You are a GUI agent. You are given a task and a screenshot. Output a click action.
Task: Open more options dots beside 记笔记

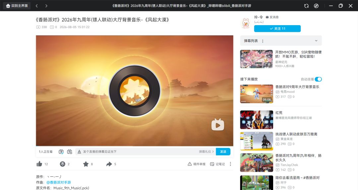coord(230,164)
